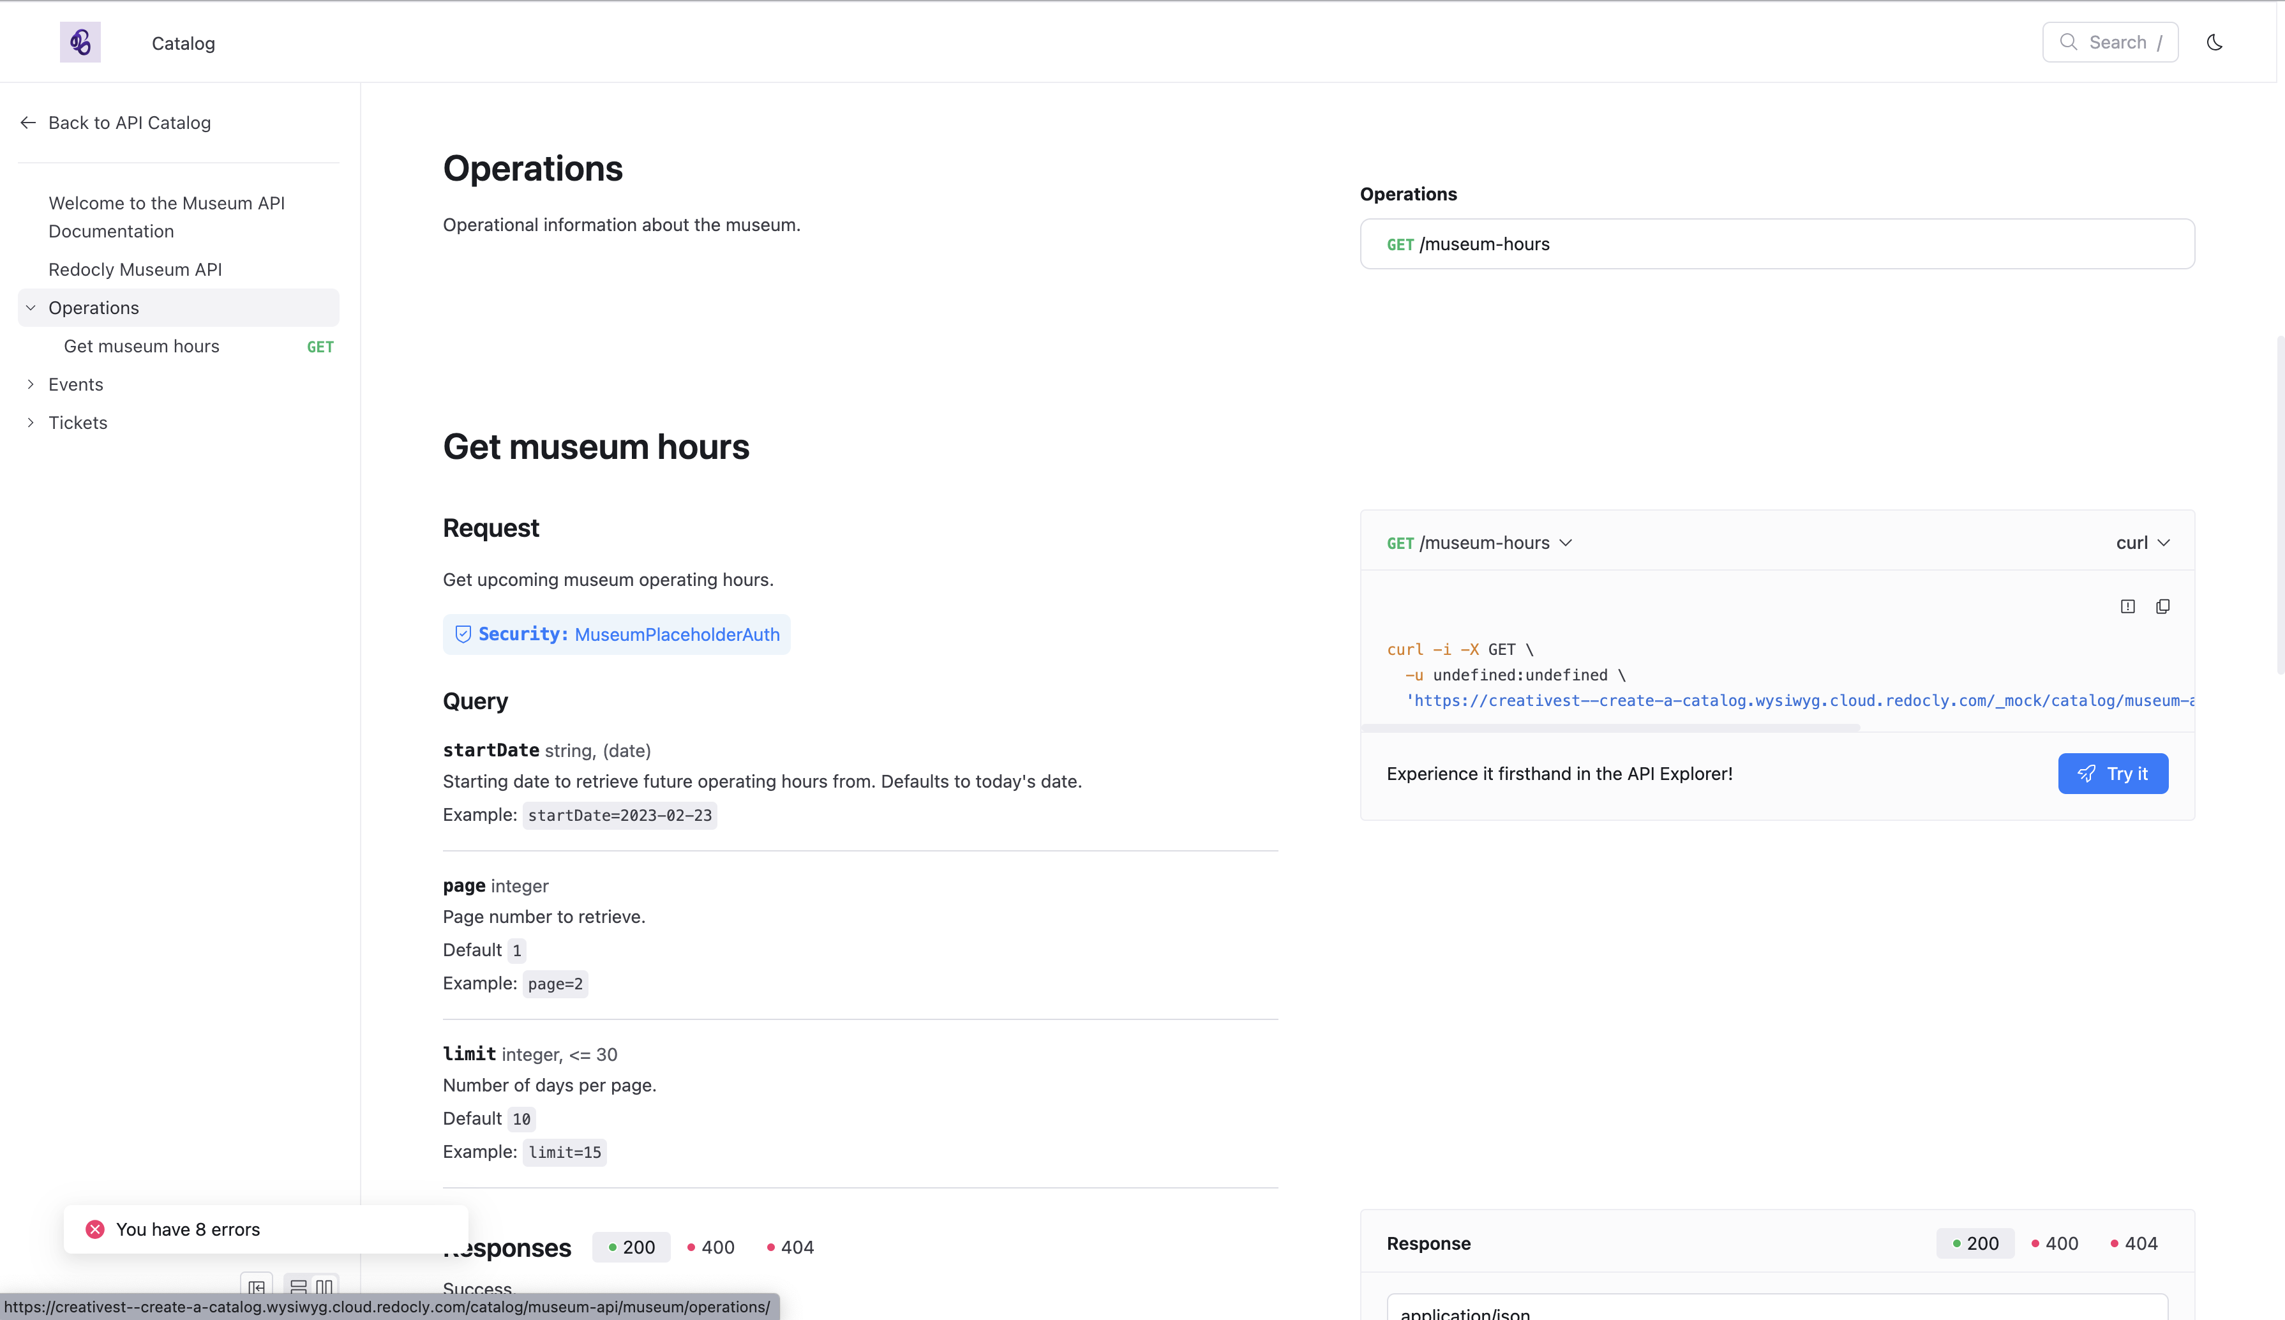This screenshot has height=1320, width=2285.
Task: Click the shield icon in the Security badge
Action: 463,634
